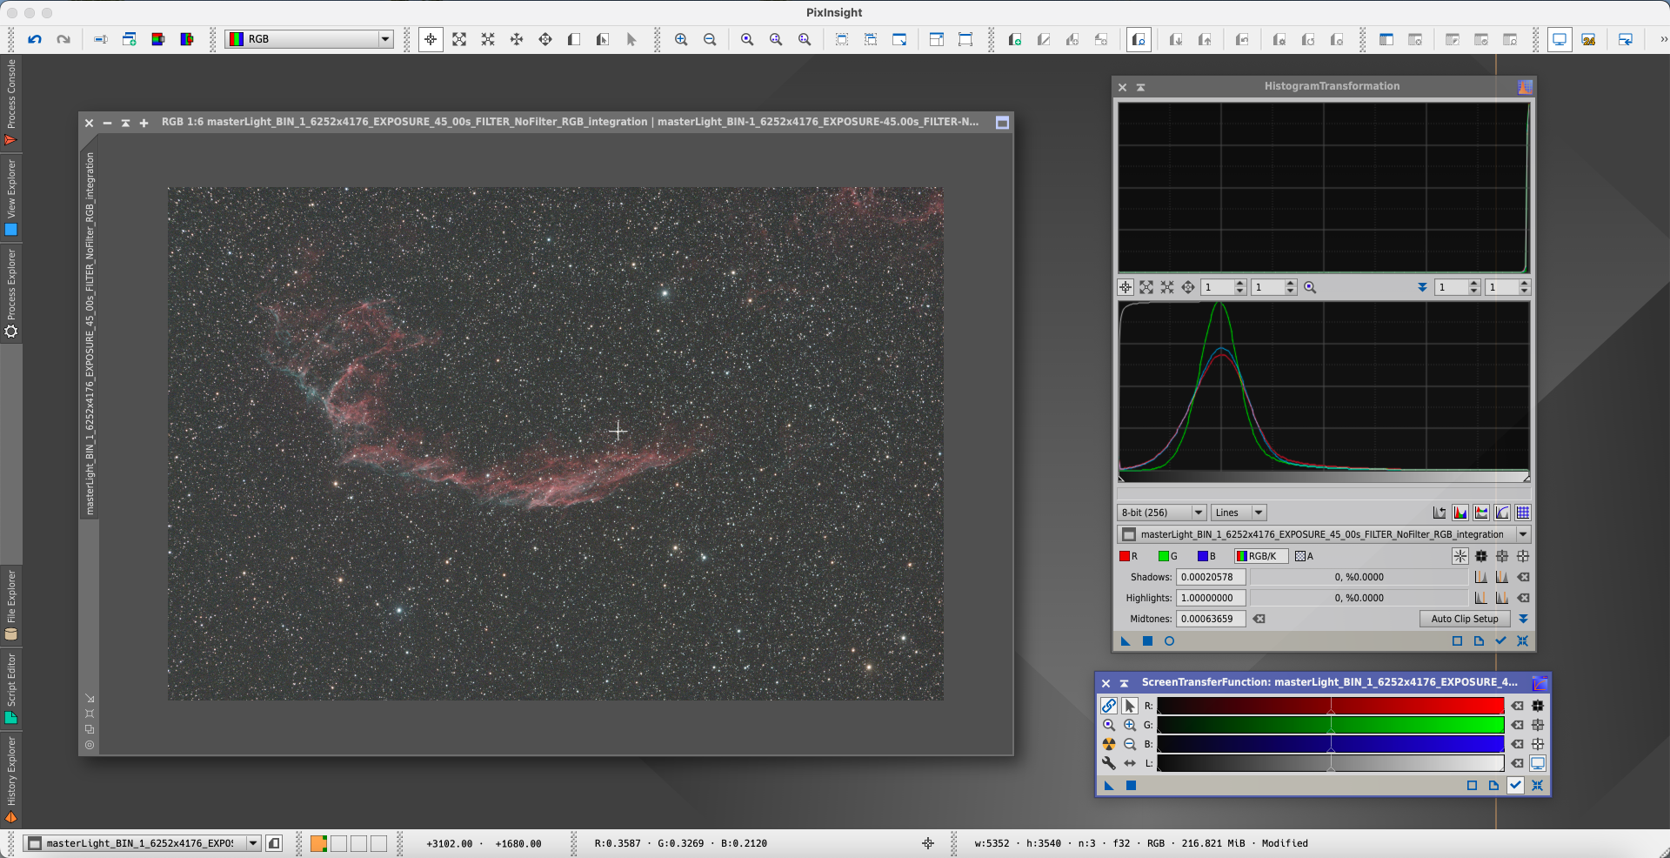Screen dimensions: 1670x858
Task: Open the View Explorer side tab
Action: click(x=10, y=197)
